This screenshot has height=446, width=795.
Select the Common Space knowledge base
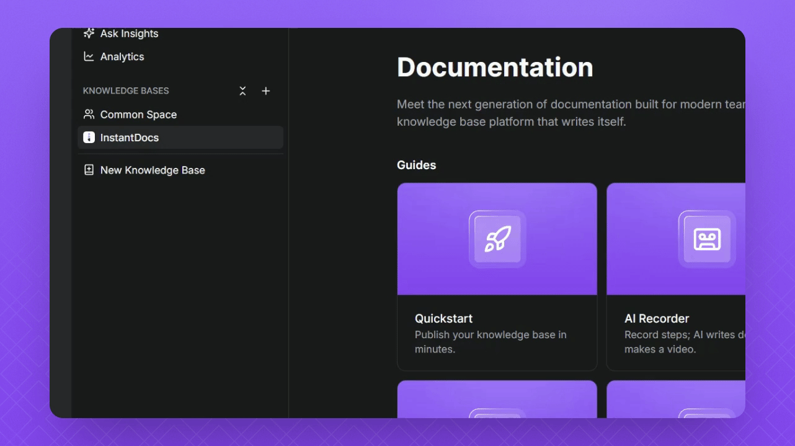pos(180,115)
